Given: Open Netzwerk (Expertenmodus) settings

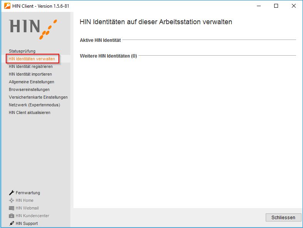Looking at the screenshot, I should pos(34,105).
